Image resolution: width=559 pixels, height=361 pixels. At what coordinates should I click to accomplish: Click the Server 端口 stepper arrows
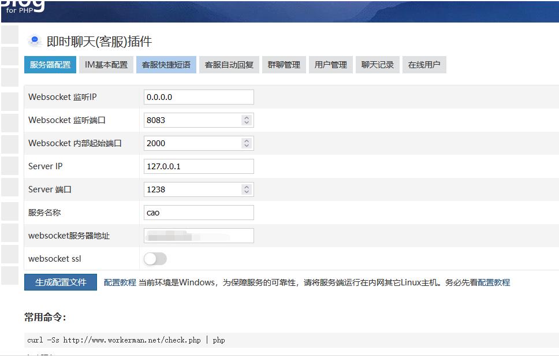pyautogui.click(x=247, y=189)
